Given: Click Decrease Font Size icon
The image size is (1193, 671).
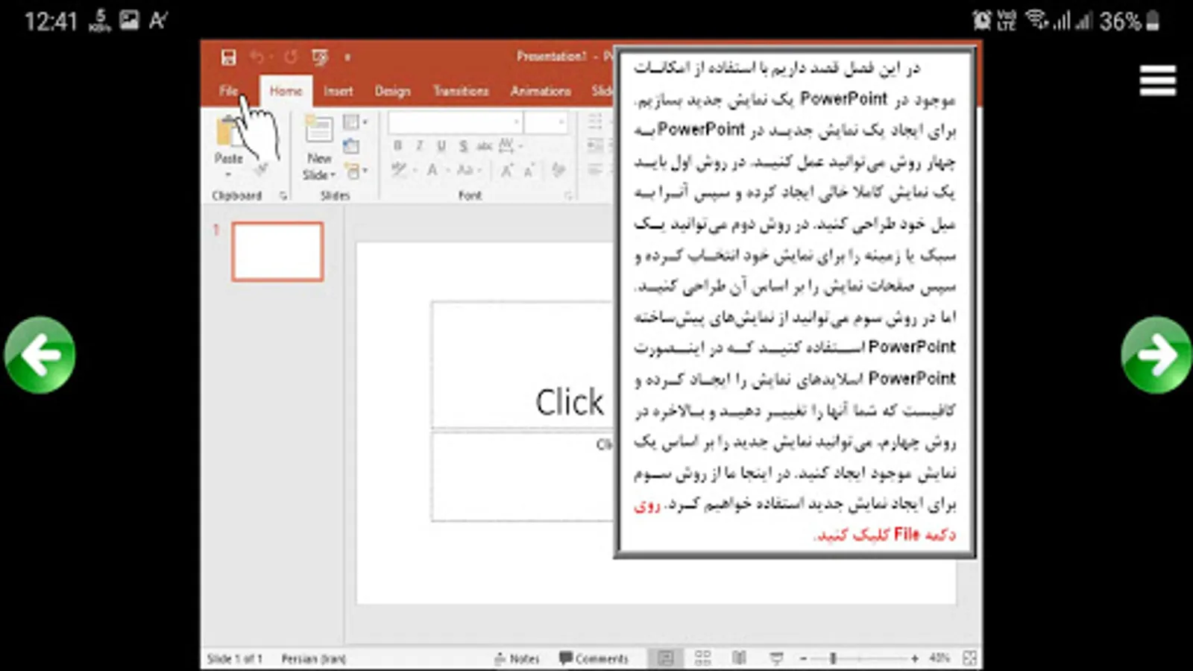Looking at the screenshot, I should point(529,171).
